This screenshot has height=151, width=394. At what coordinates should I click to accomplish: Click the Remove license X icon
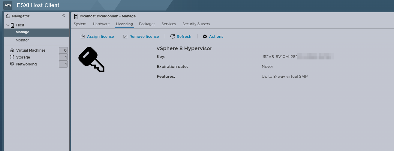pyautogui.click(x=125, y=37)
